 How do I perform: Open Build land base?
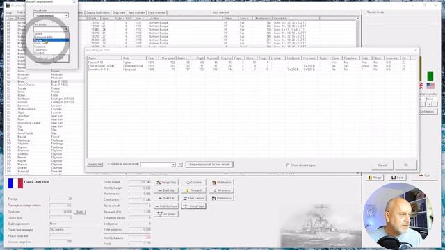[166, 206]
